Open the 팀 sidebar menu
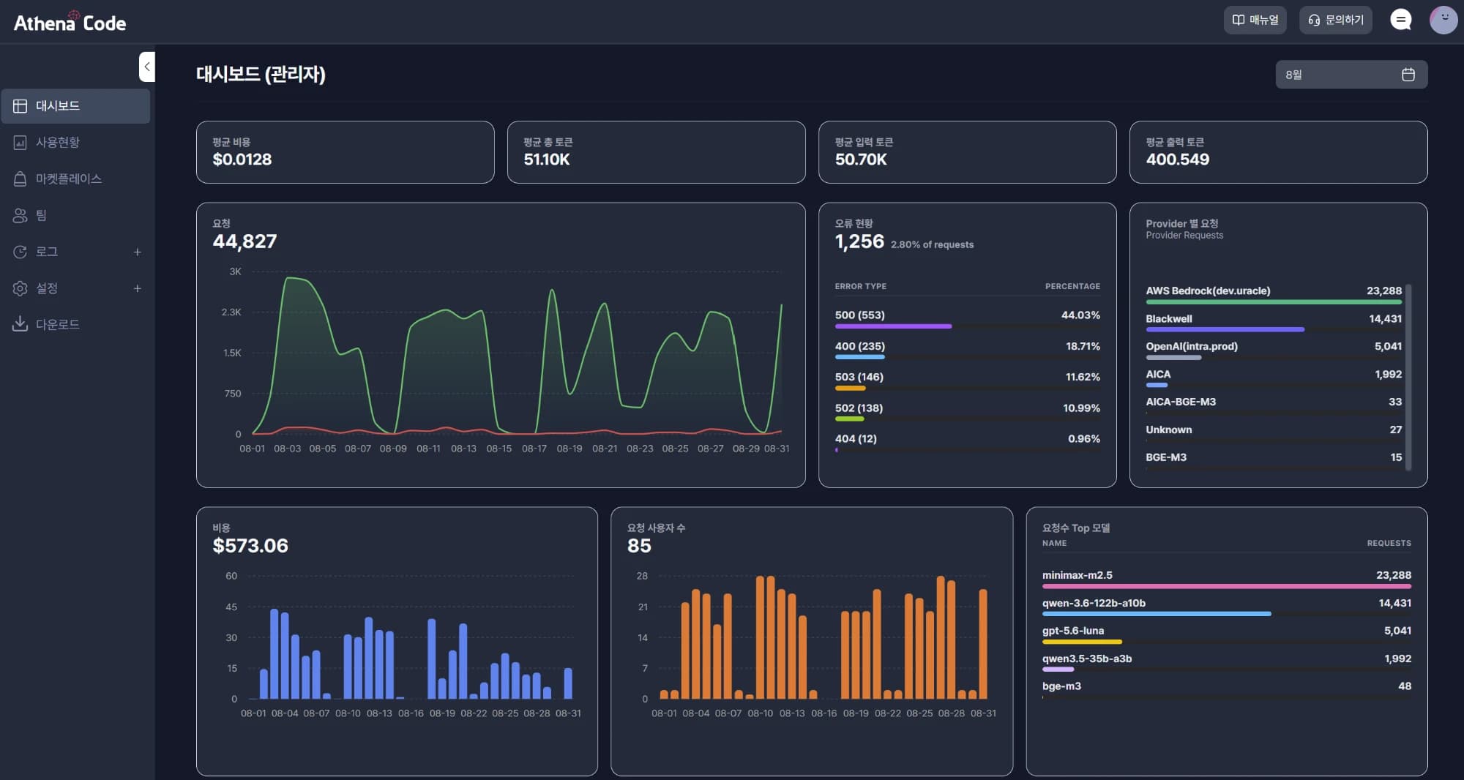1464x780 pixels. pos(76,215)
